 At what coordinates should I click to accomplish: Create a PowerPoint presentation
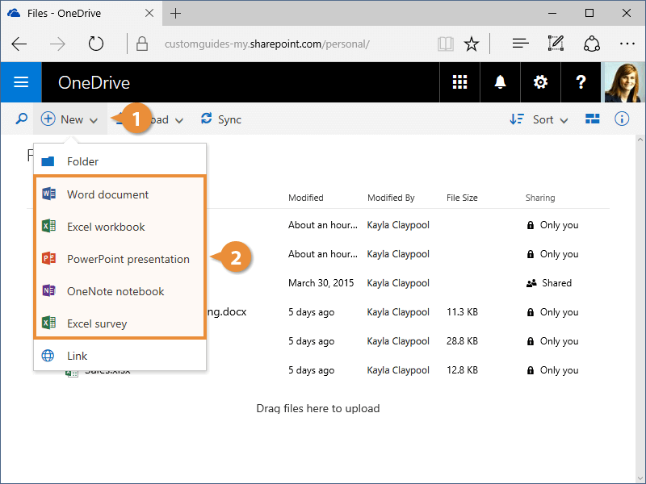[128, 259]
